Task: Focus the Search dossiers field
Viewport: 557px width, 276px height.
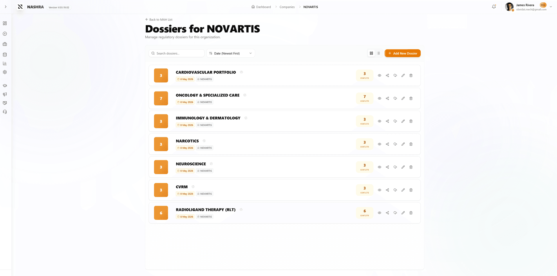Action: point(177,53)
